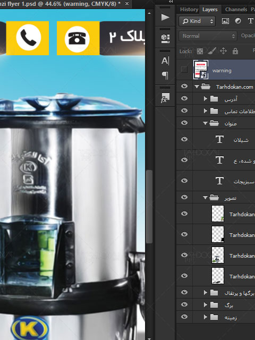This screenshot has width=255, height=340.
Task: Hide the اطلاعات تماس group eye
Action: point(184,110)
